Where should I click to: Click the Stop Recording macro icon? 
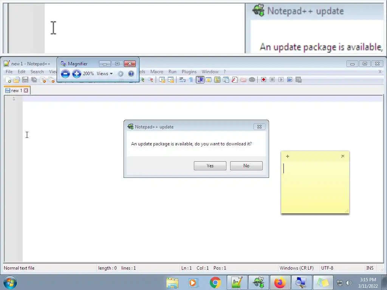(x=272, y=80)
